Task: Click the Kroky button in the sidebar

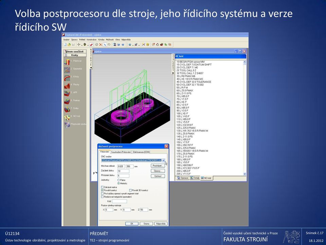Action: point(75,55)
